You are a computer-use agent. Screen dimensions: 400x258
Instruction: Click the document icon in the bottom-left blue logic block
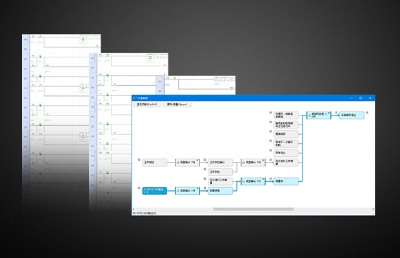coord(178,190)
